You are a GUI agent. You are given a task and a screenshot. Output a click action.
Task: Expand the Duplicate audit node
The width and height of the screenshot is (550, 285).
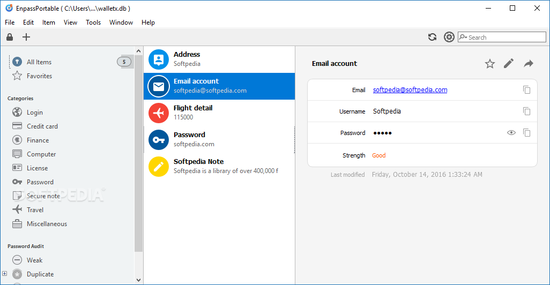pyautogui.click(x=5, y=273)
